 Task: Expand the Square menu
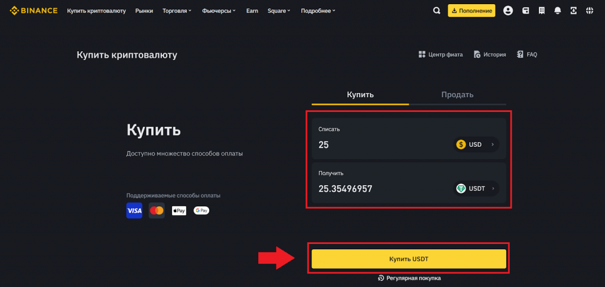279,11
